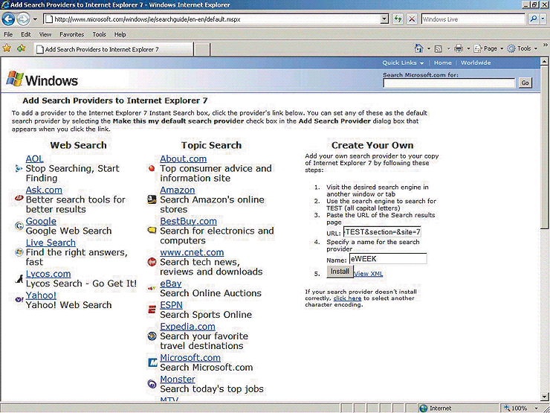Open the Page menu dropdown arrow
This screenshot has height=413, width=550.
coord(502,49)
